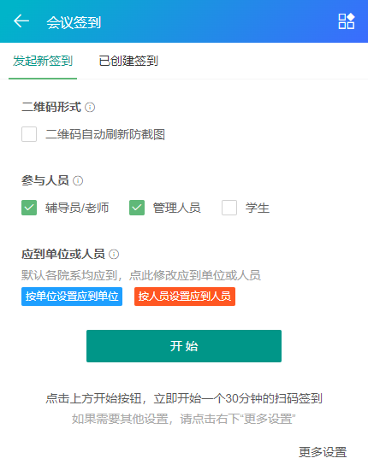Show info for 参与人员
This screenshot has height=476, width=368.
(78, 181)
